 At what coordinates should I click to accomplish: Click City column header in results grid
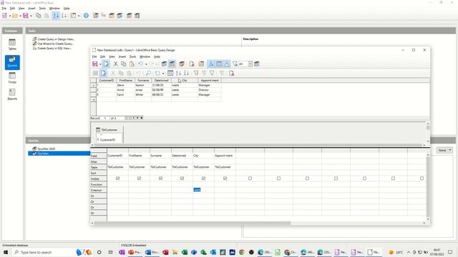click(185, 80)
